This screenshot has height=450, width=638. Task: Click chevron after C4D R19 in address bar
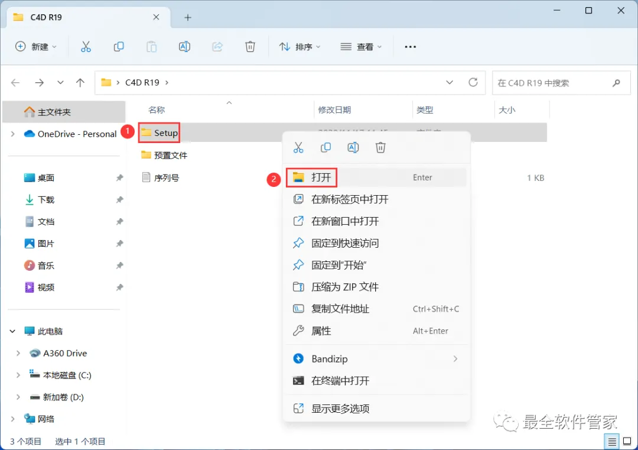tap(167, 83)
